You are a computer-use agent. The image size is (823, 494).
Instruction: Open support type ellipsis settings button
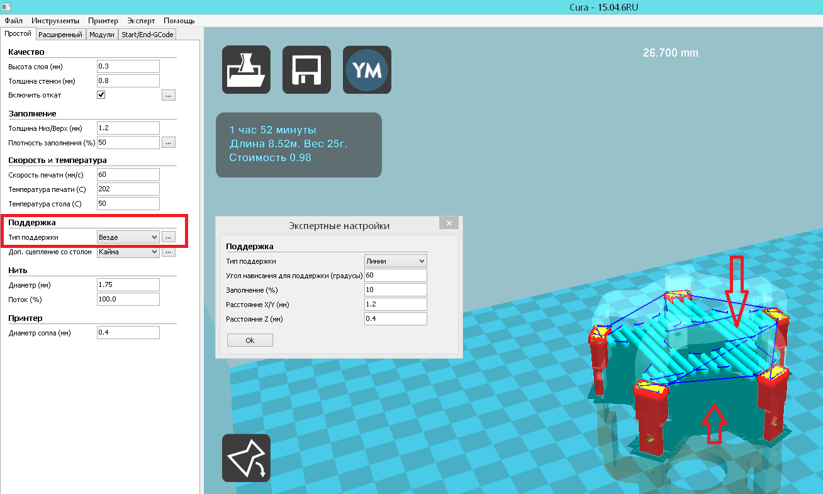(x=168, y=237)
